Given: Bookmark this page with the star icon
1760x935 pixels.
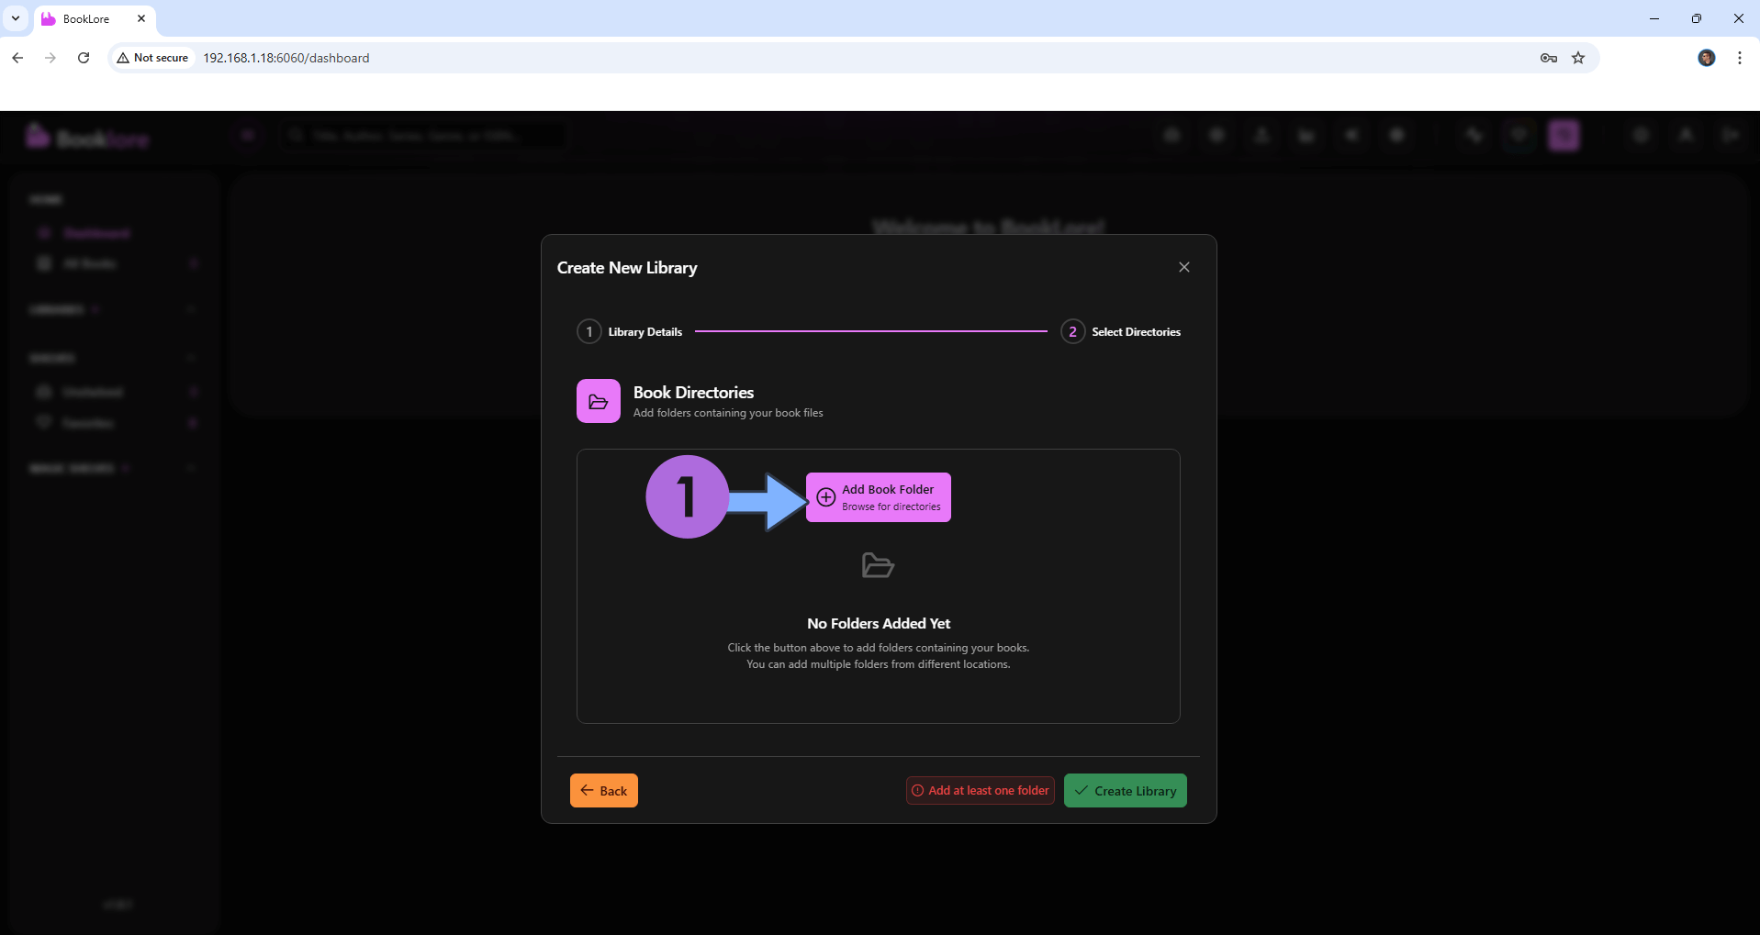Looking at the screenshot, I should (x=1578, y=58).
